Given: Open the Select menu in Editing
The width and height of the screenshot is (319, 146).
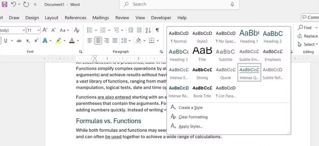Looking at the screenshot, I should click(x=307, y=44).
